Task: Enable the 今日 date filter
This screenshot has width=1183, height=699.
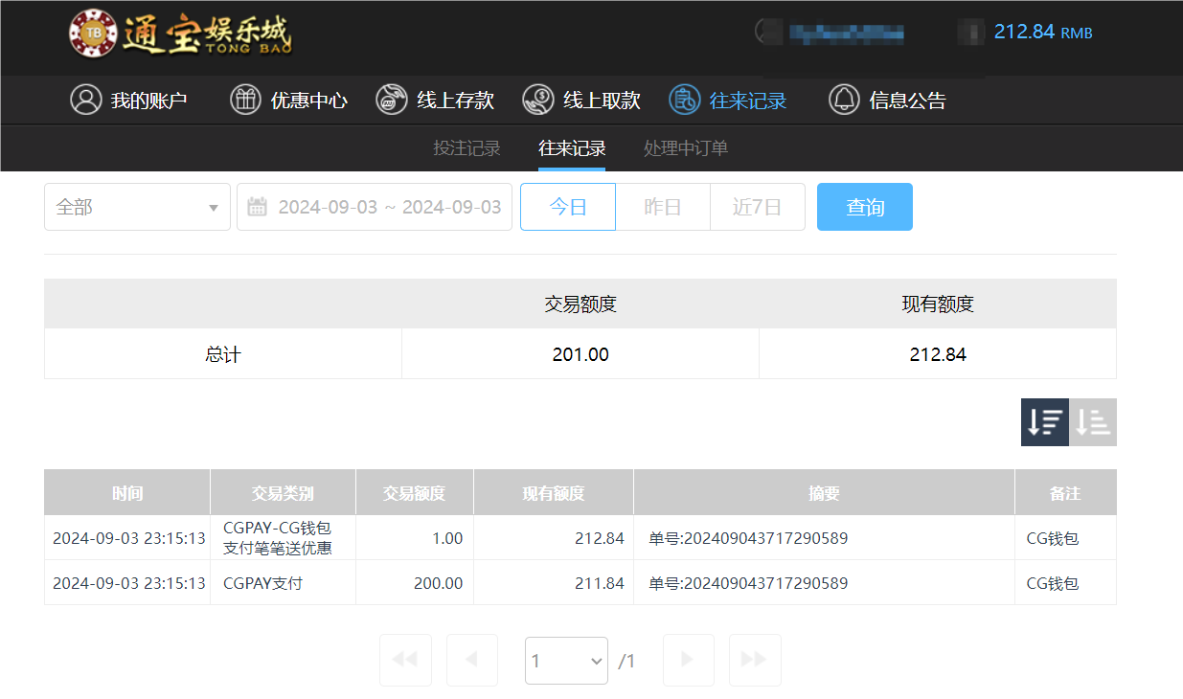Action: coord(567,207)
